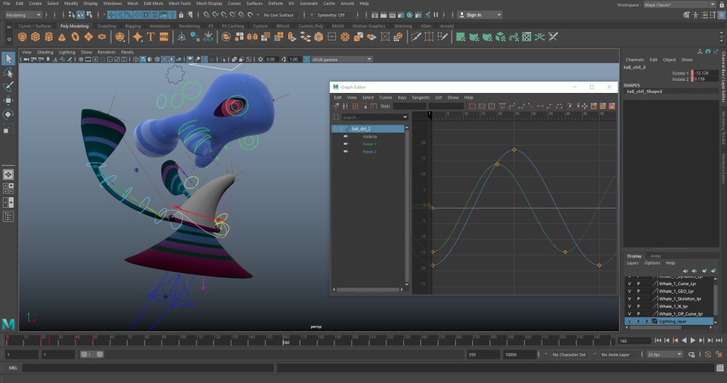Click the SVG import shelf icon

pyautogui.click(x=164, y=37)
